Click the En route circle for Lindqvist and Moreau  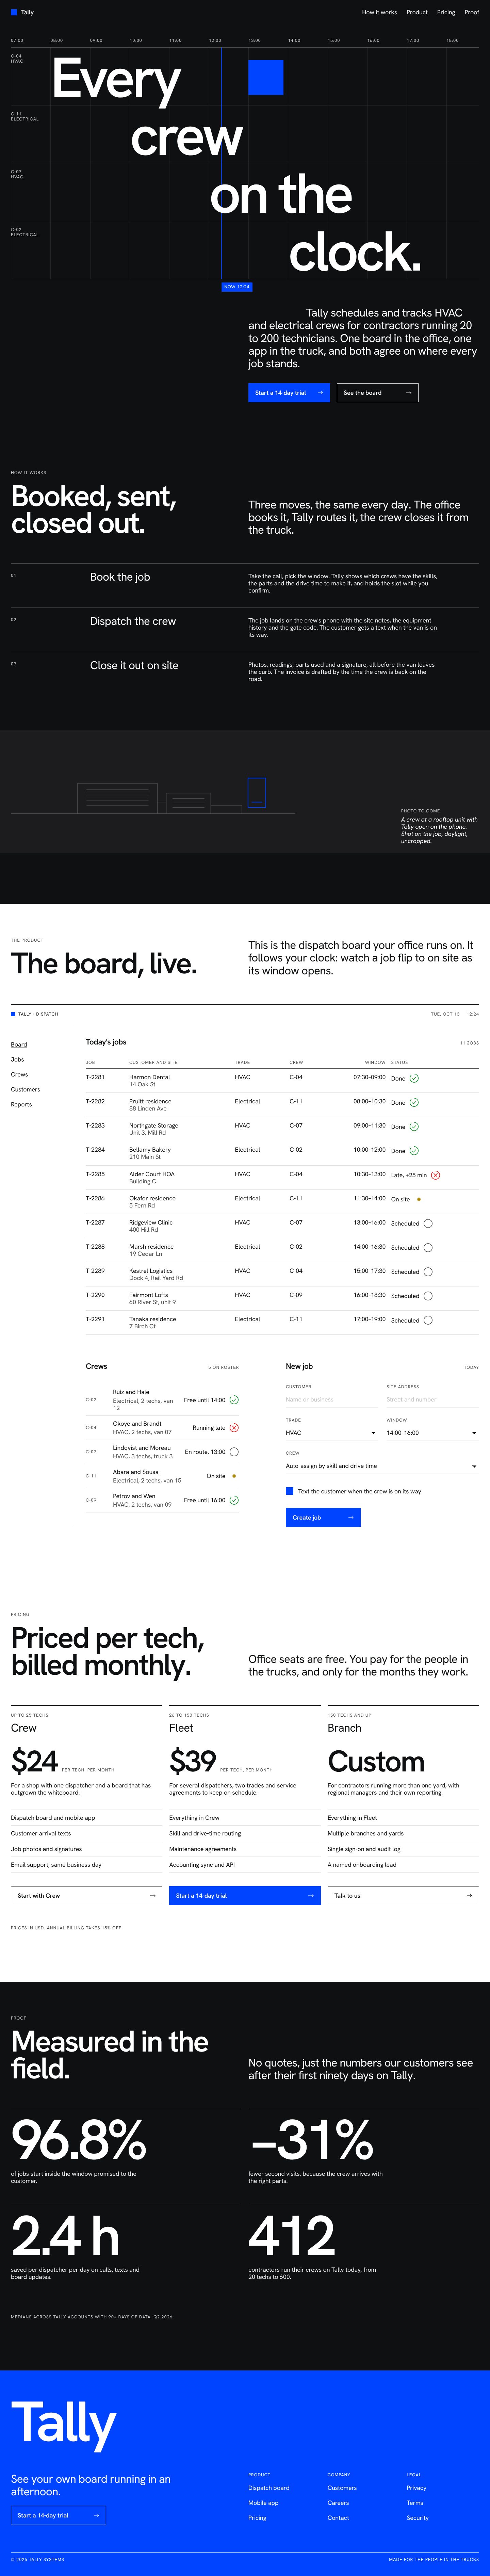(x=234, y=1452)
